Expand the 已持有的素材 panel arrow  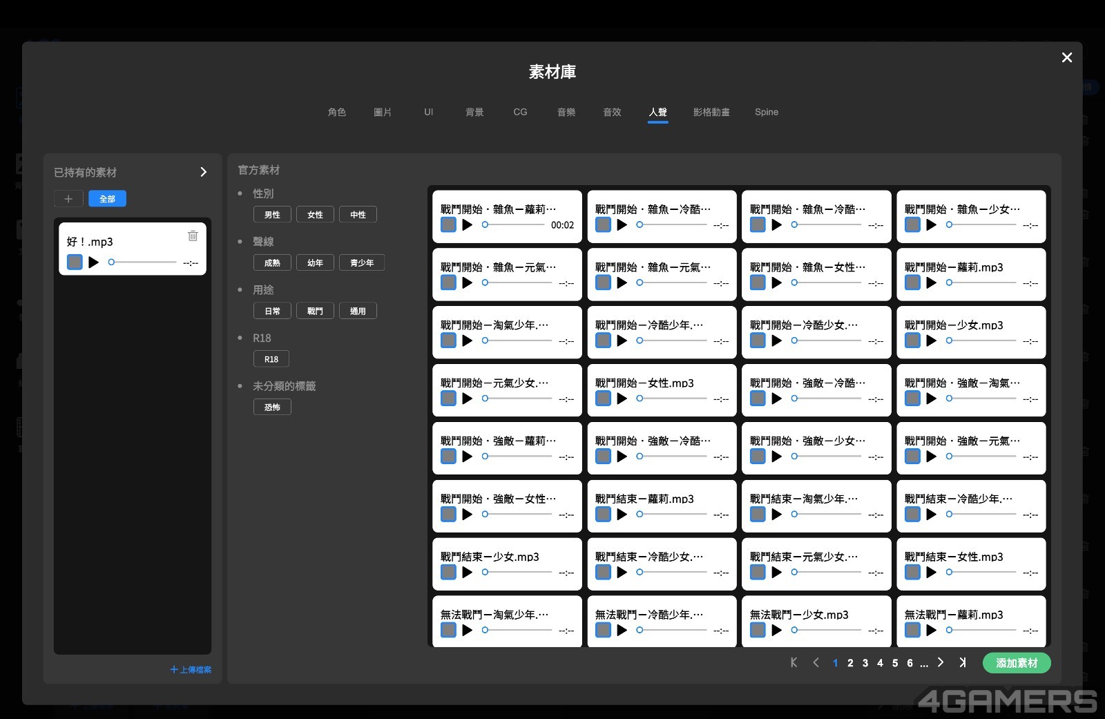coord(203,172)
